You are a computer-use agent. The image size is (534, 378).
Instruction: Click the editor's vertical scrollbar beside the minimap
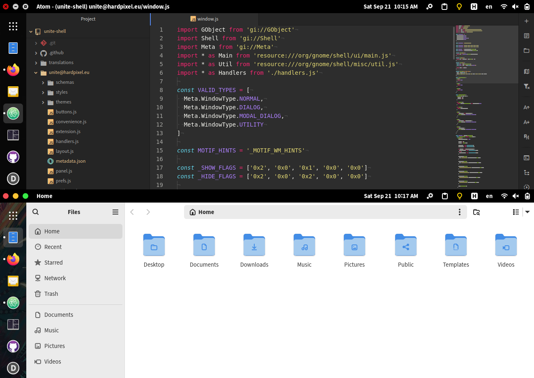coord(454,43)
